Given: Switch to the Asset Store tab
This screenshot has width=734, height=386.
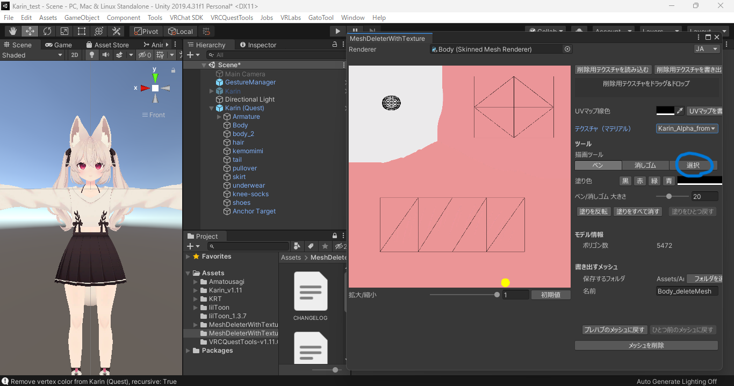Looking at the screenshot, I should pos(107,45).
